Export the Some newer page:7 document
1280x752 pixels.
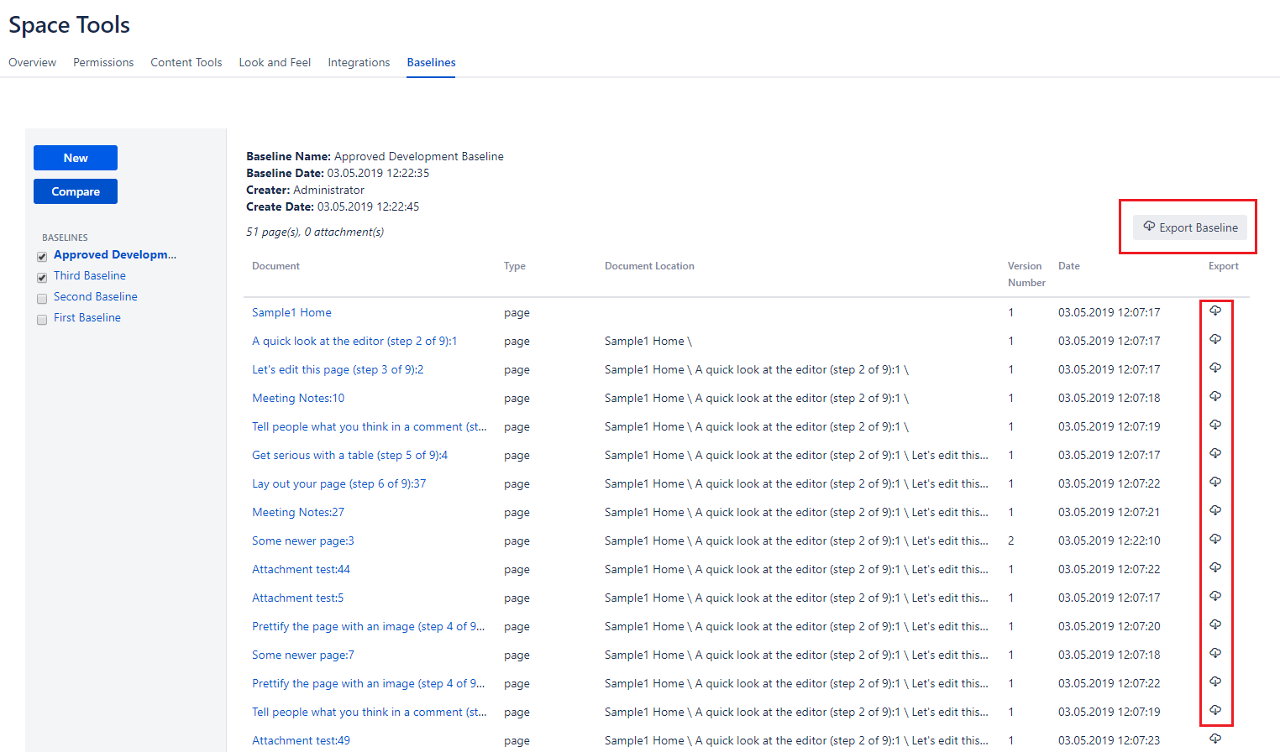tap(1214, 654)
